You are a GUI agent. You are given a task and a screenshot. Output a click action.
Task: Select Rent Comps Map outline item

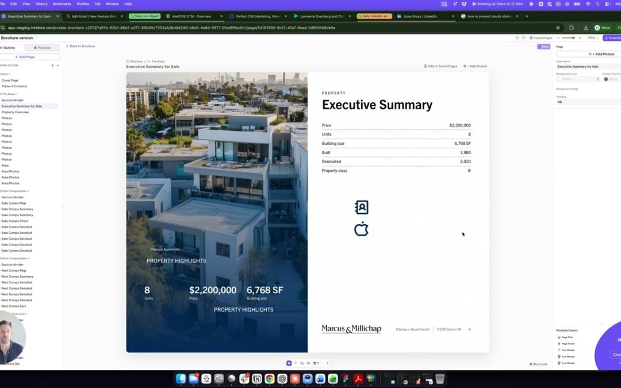13,271
